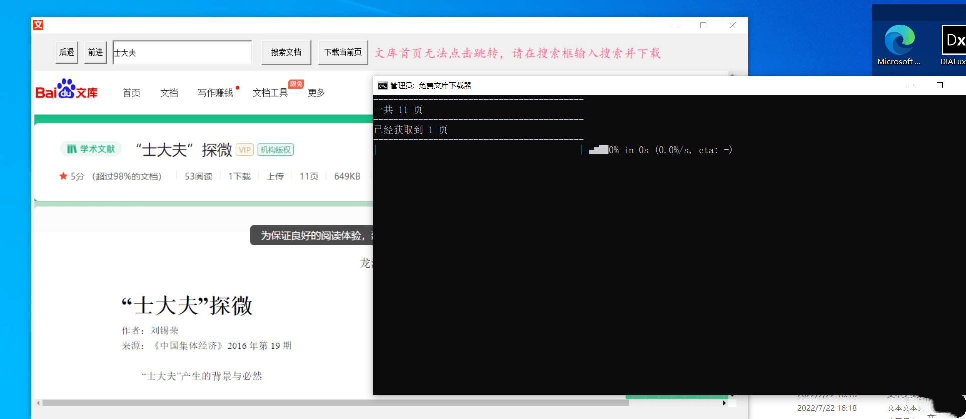Screen dimensions: 966x419
Task: Click the 一共 11 页 console line
Action: coord(399,110)
